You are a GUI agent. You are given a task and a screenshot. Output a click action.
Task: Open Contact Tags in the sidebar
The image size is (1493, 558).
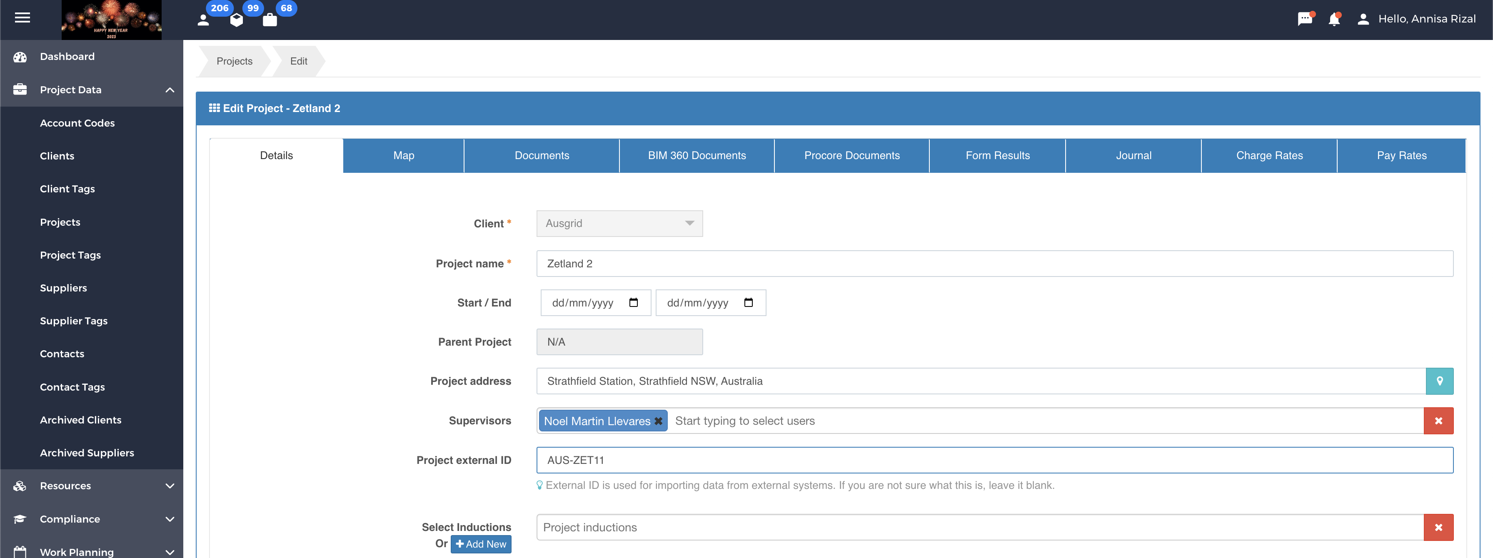[x=72, y=387]
